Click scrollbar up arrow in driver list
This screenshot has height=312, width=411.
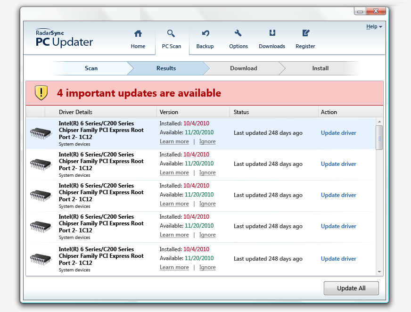point(379,122)
